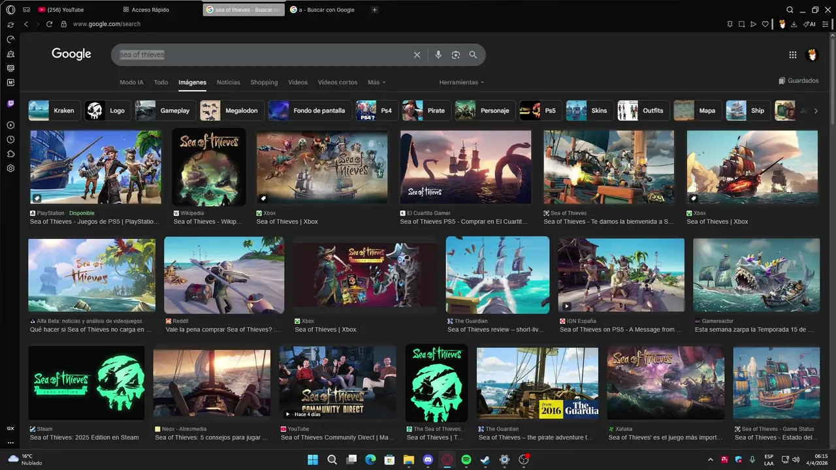Open the Google apps grid icon
The width and height of the screenshot is (836, 470).
[x=792, y=55]
